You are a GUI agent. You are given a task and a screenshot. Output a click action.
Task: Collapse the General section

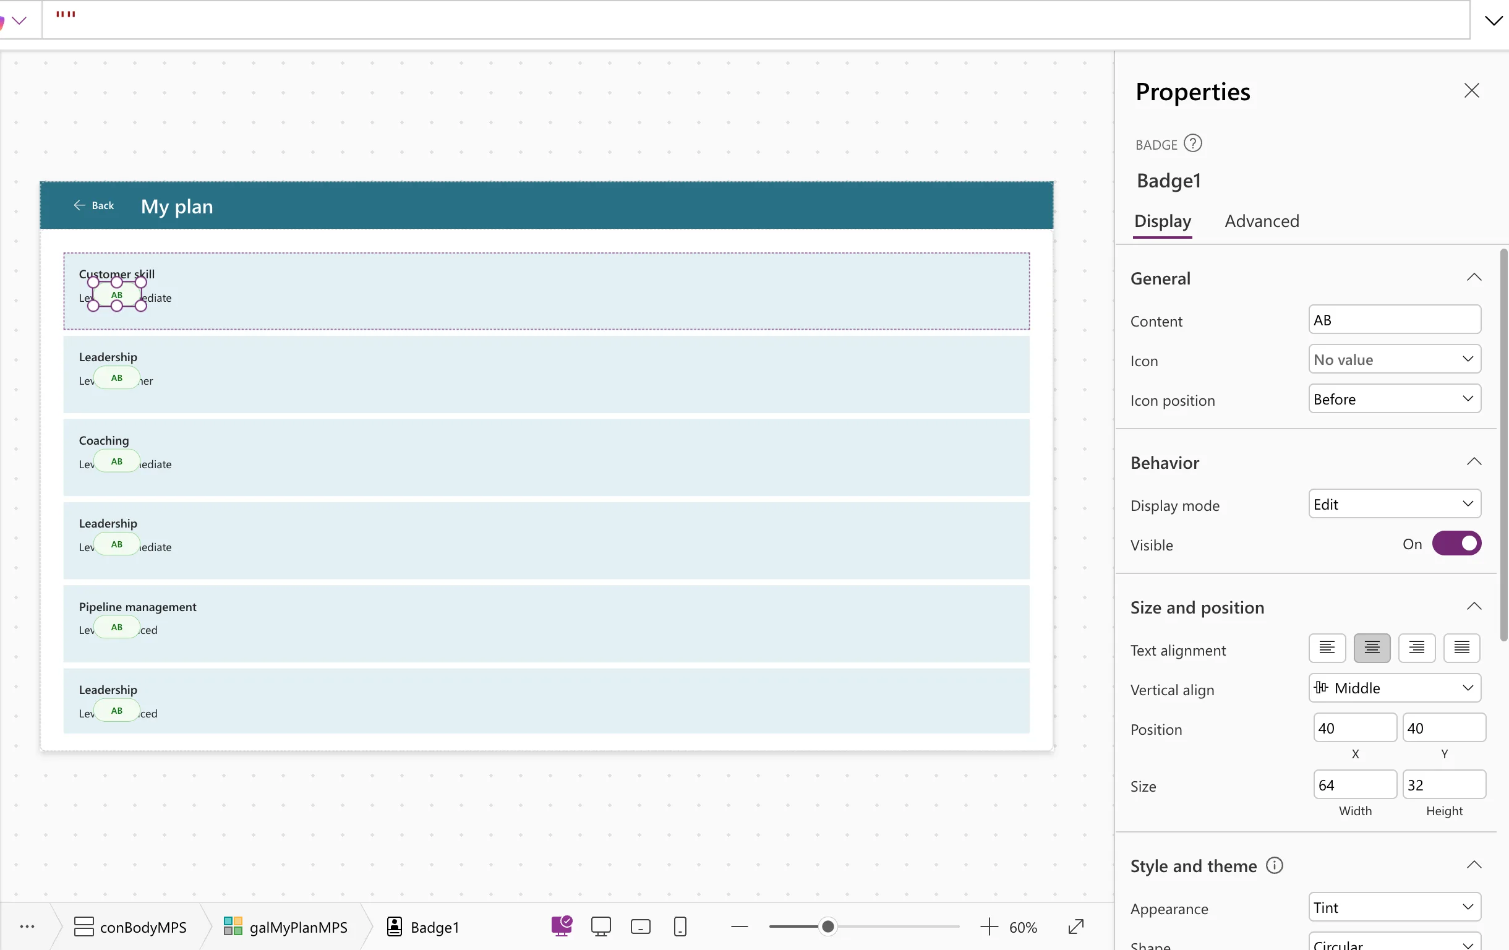(x=1474, y=277)
